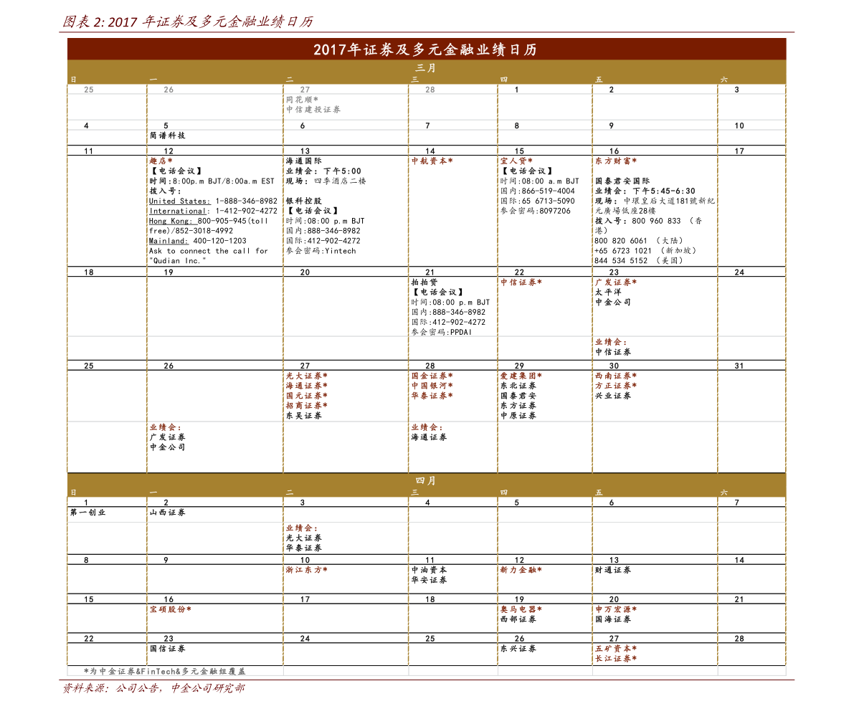Click 宜人贷* on March 15

point(516,161)
